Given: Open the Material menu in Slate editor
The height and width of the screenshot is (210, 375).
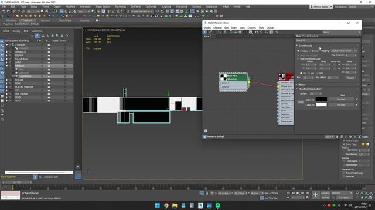Looking at the screenshot, I should point(217,28).
